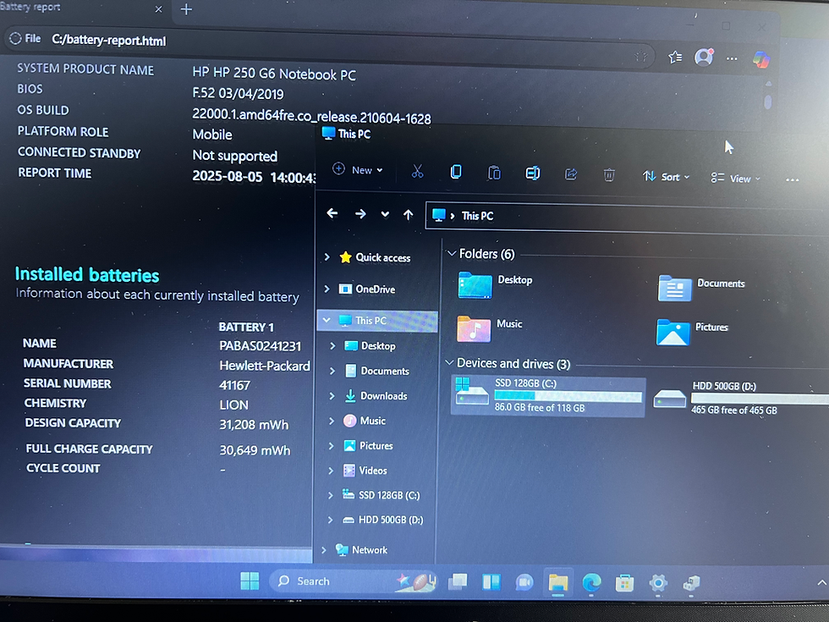Screen dimensions: 829x622
Task: Open the browser Settings and more dots
Action: pyautogui.click(x=732, y=58)
